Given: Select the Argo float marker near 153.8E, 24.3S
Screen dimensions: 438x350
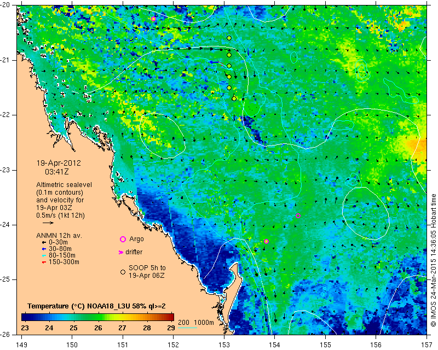Looking at the screenshot, I should [266, 241].
